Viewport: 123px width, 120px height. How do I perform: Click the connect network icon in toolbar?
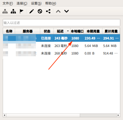5,11
